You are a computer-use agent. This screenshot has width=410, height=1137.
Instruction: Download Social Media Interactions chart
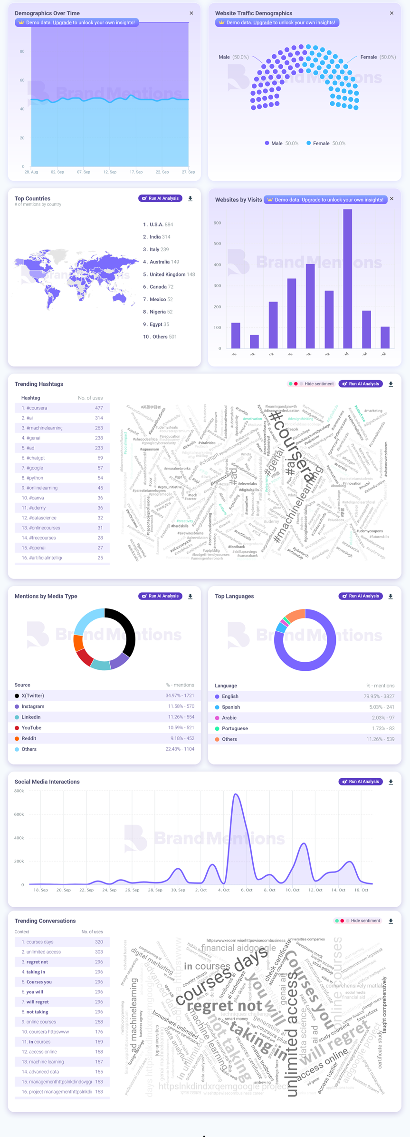(x=391, y=782)
